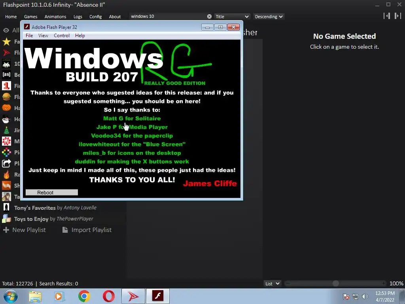Click the Search Results: 0 status text
The image size is (405, 304).
[x=59, y=283]
